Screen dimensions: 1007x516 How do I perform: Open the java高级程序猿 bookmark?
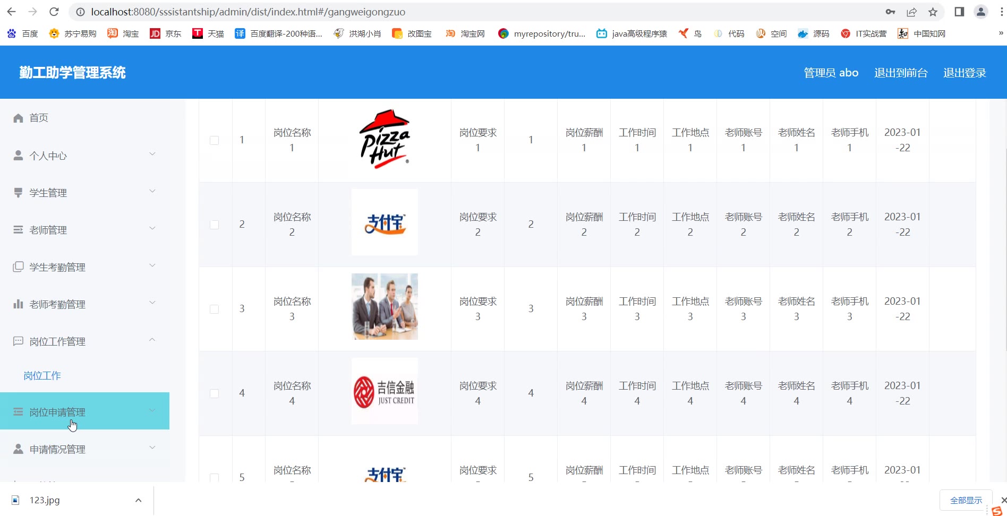631,33
